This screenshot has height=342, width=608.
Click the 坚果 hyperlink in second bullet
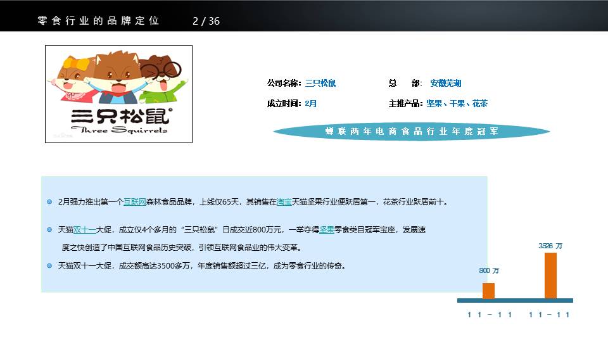point(327,229)
